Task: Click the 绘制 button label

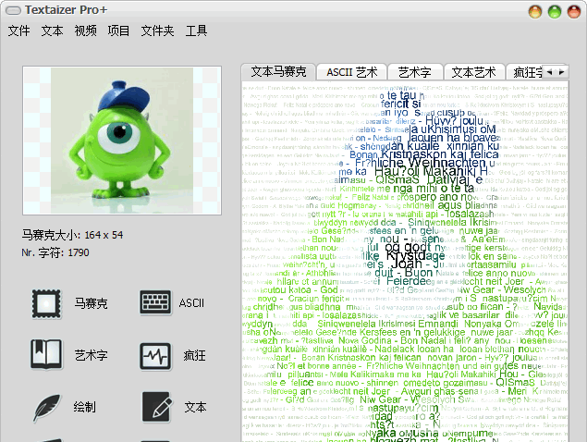Action: [x=85, y=407]
